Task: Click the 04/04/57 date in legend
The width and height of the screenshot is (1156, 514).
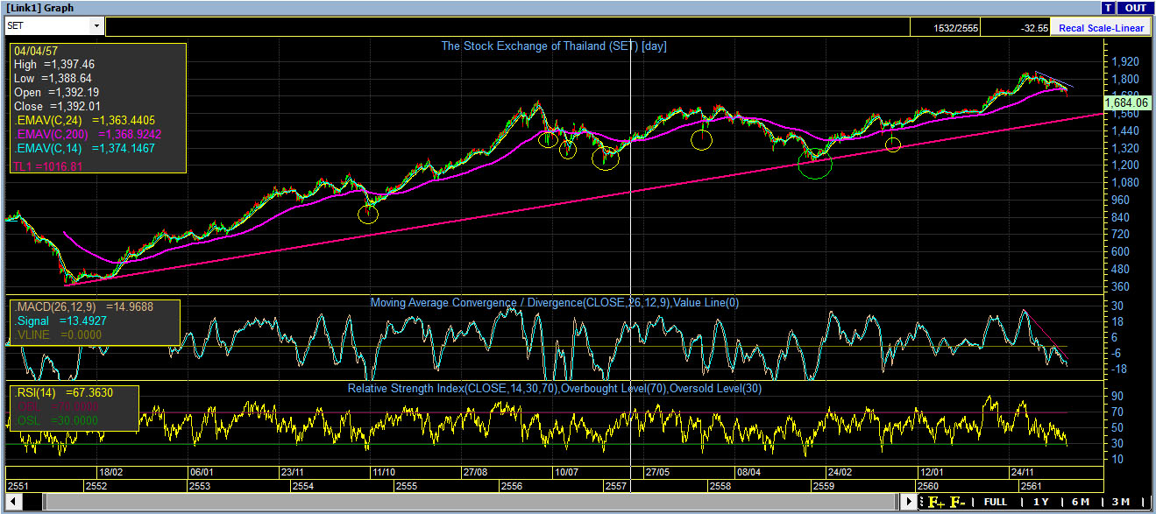Action: point(35,50)
